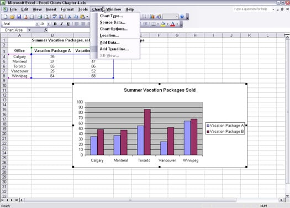Open the Arial font name dropdown

coord(37,24)
